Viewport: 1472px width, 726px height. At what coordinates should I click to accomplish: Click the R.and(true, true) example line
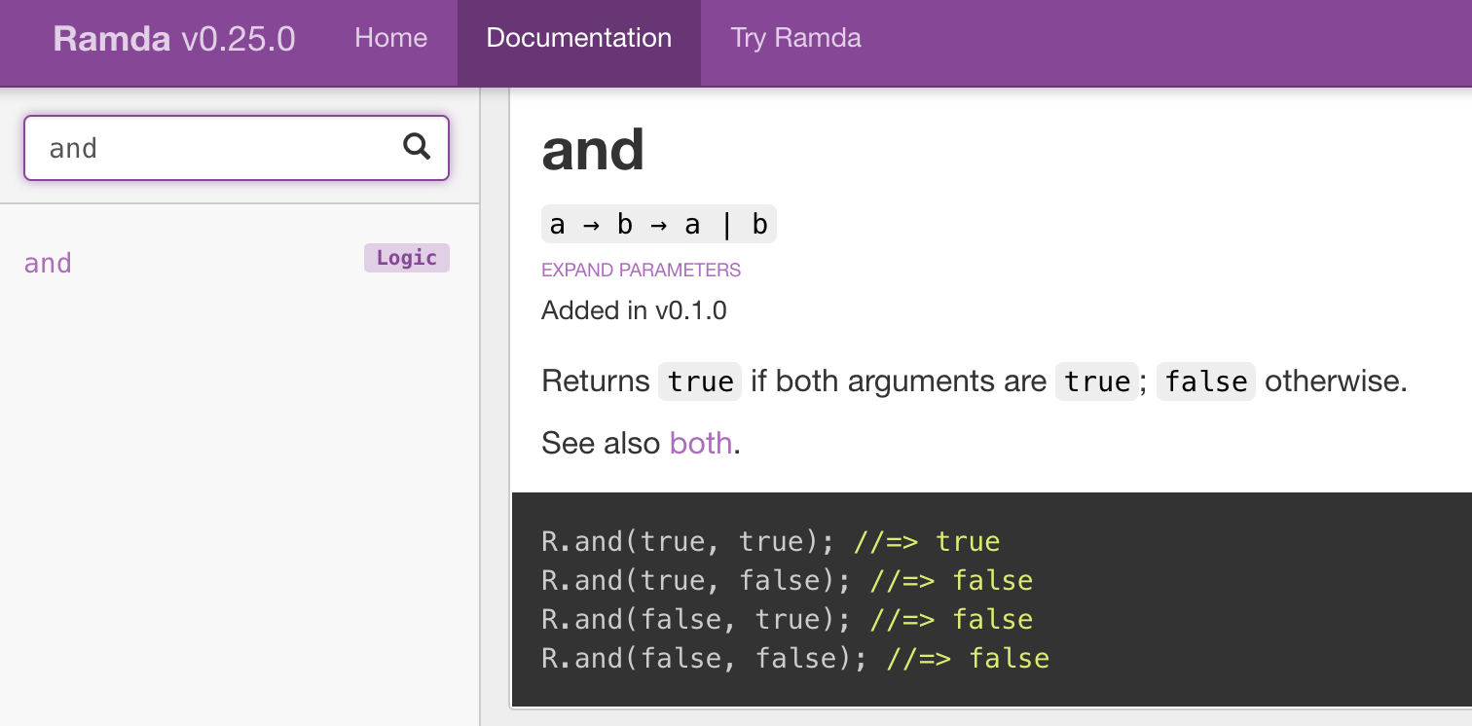point(770,541)
